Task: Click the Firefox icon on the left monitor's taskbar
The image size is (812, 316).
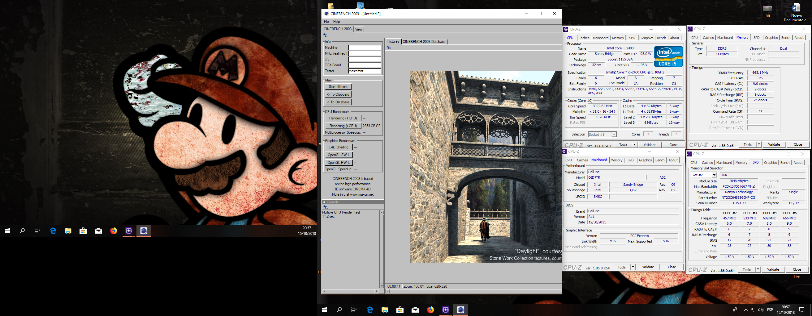Action: coord(114,231)
